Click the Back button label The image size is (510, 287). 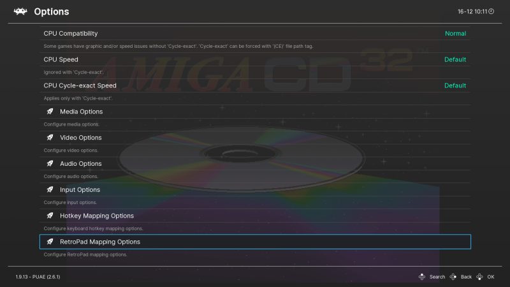(x=466, y=277)
